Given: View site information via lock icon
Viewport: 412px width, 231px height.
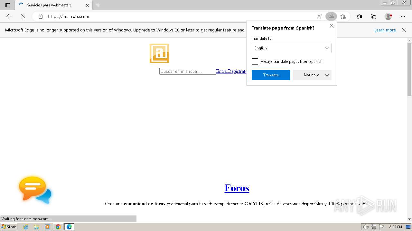Looking at the screenshot, I should click(41, 16).
